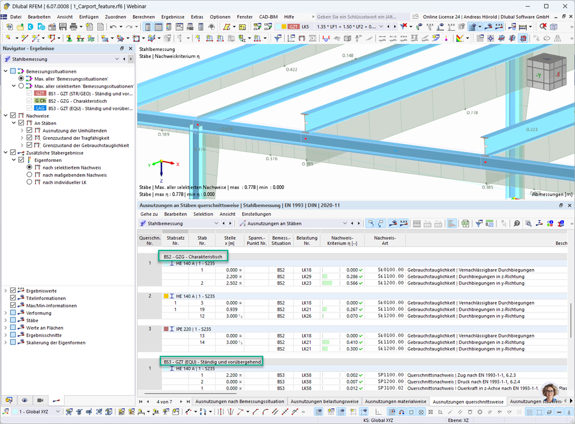Click the GZT red color tag in toolbar

294,27
